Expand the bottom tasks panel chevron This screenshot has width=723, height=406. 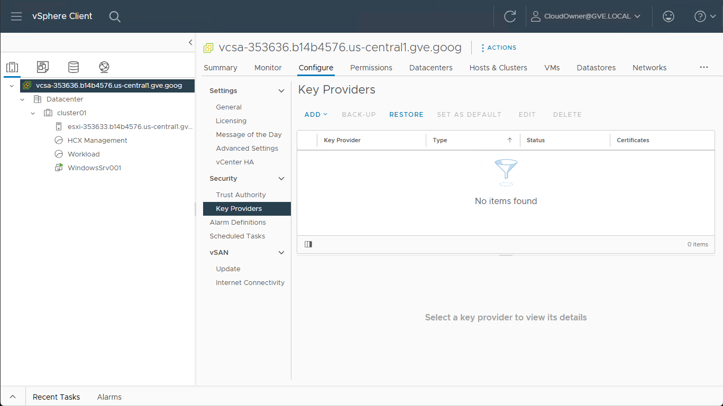[13, 397]
